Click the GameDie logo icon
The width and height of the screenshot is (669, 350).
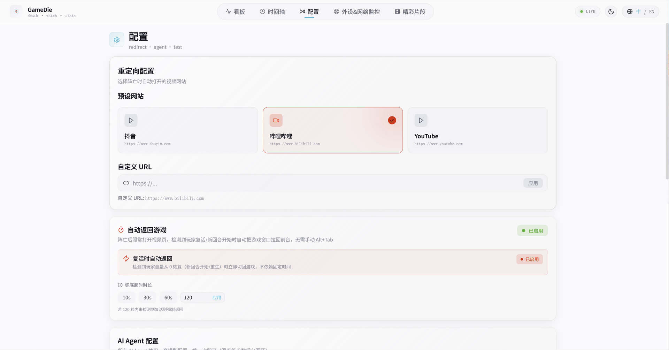point(16,12)
